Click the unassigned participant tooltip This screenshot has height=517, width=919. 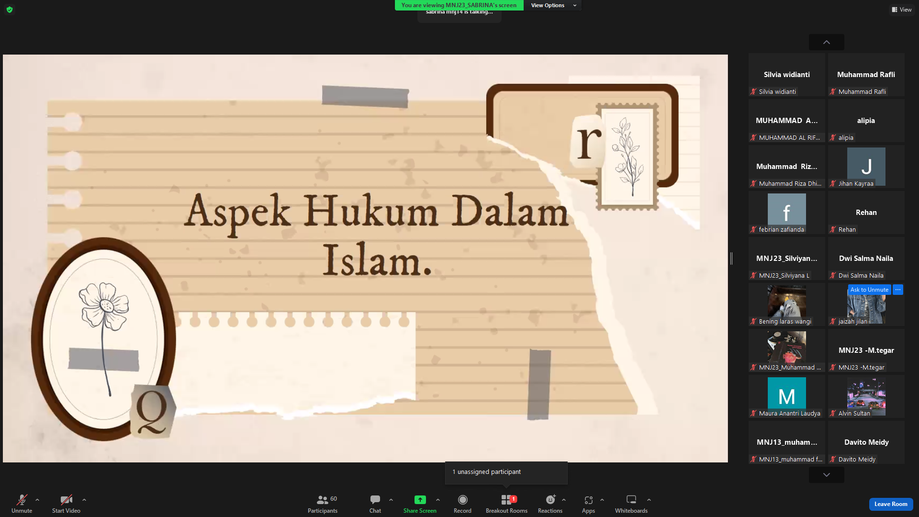(506, 472)
